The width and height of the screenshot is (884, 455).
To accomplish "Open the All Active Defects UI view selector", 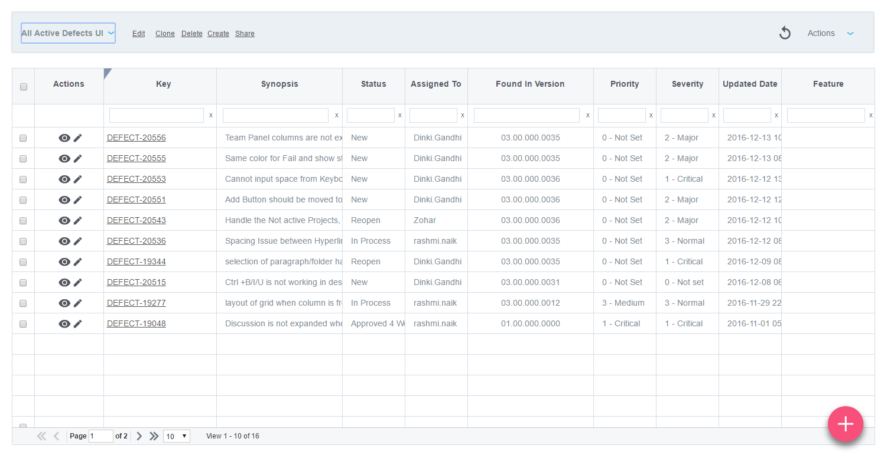I will point(67,33).
